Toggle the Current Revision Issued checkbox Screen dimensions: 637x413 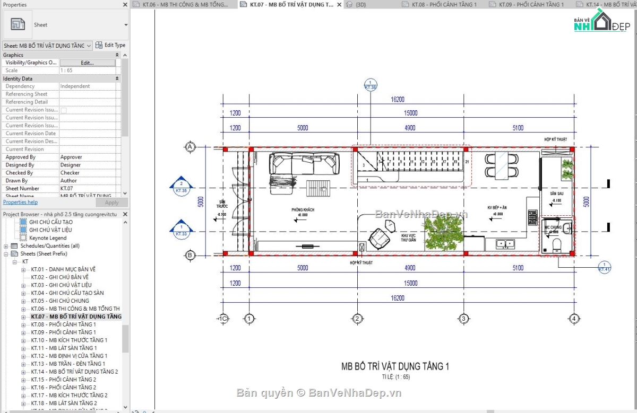point(63,110)
